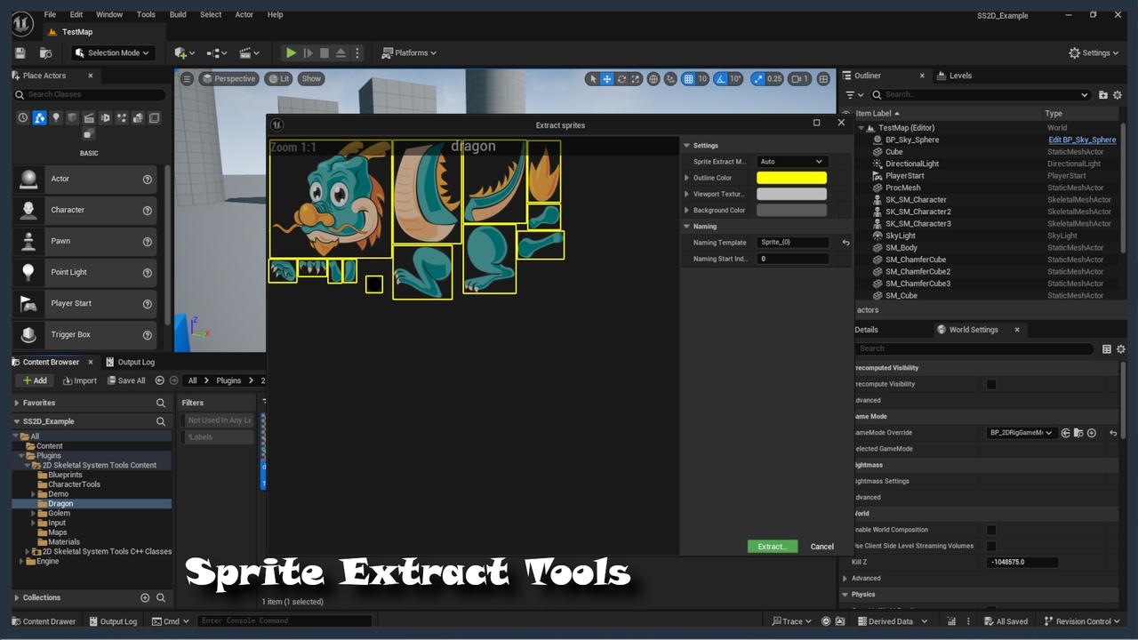This screenshot has width=1138, height=640.
Task: Open the Sprite Extract Mode dropdown
Action: pyautogui.click(x=791, y=162)
